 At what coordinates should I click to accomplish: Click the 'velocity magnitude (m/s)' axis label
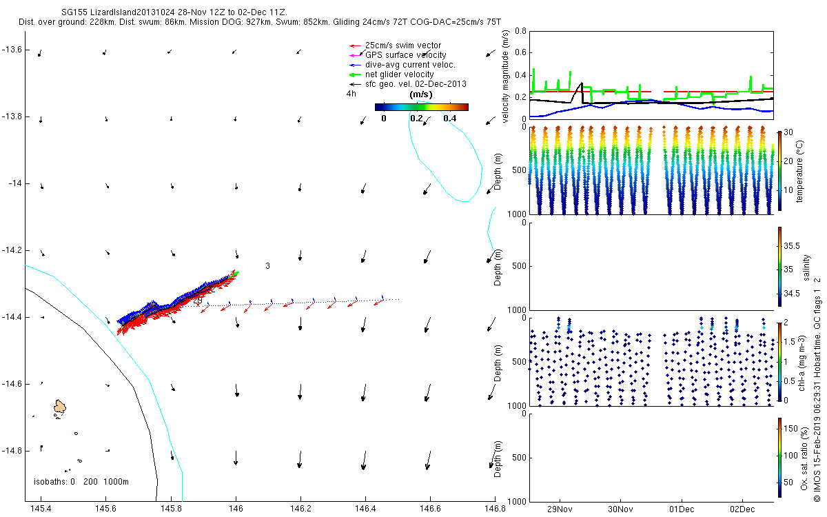click(x=506, y=76)
